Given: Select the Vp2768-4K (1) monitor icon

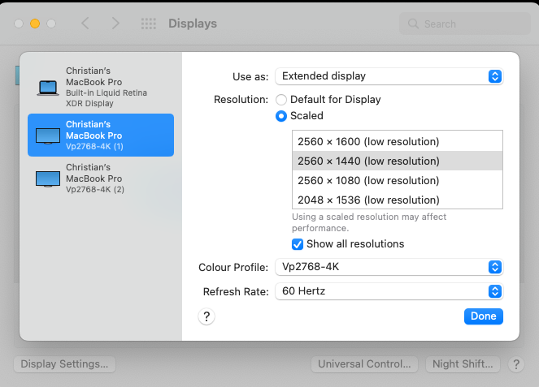Looking at the screenshot, I should point(48,135).
